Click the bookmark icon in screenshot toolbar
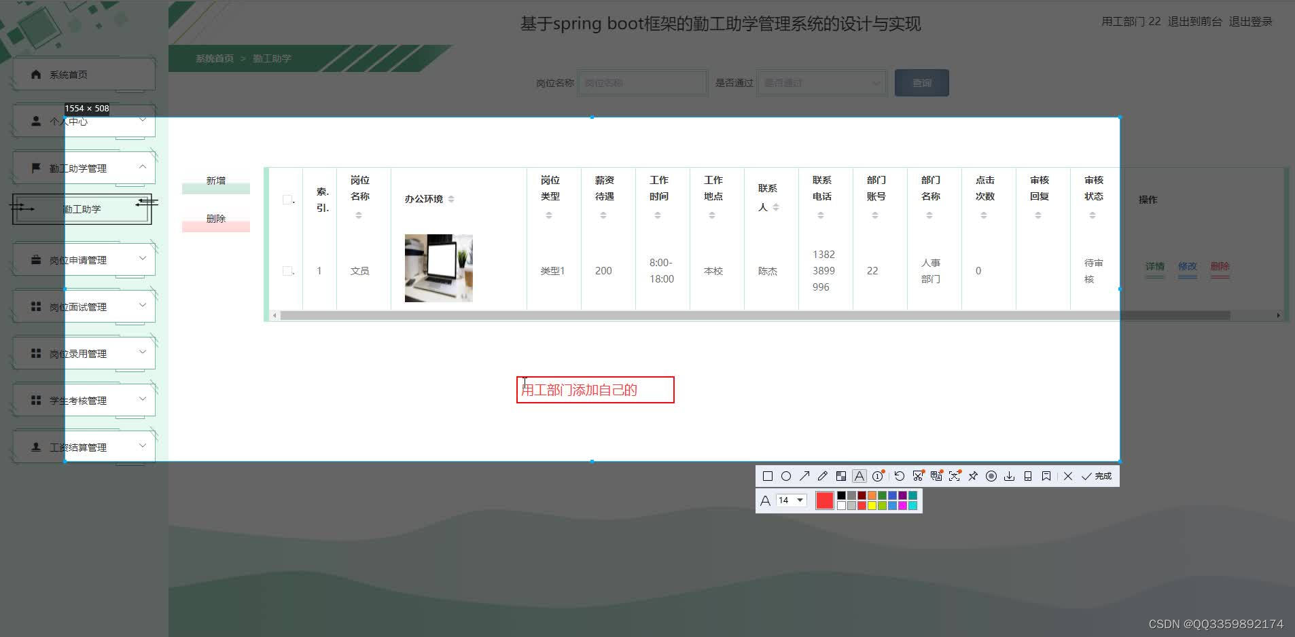The width and height of the screenshot is (1295, 637). coord(1046,476)
